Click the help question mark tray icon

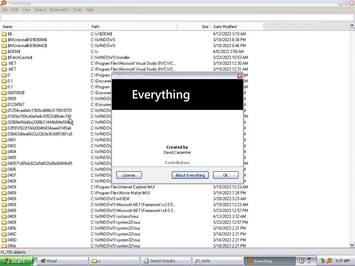pos(301,261)
